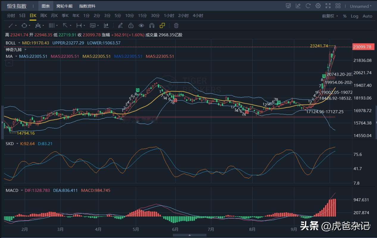Click the green 9 marker near May
Viewport: 377px width, 238px height.
137,90
